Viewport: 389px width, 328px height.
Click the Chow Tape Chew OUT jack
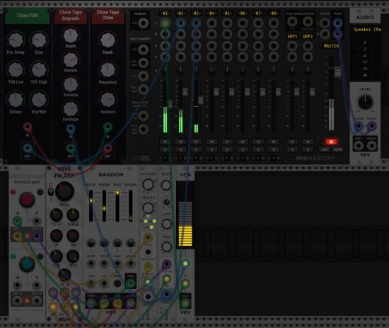(x=108, y=148)
